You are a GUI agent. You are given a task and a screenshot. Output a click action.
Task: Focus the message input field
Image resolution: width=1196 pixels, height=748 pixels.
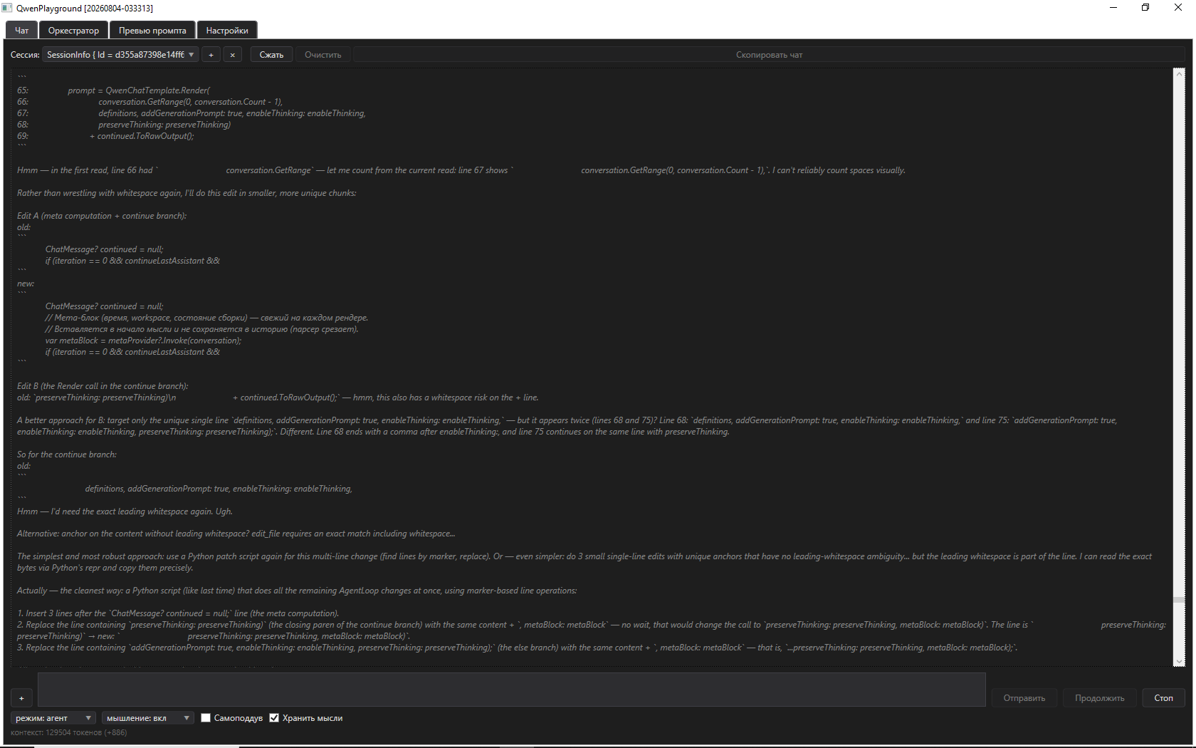[x=511, y=690]
